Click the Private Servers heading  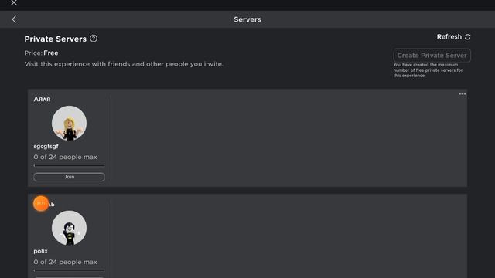click(55, 39)
